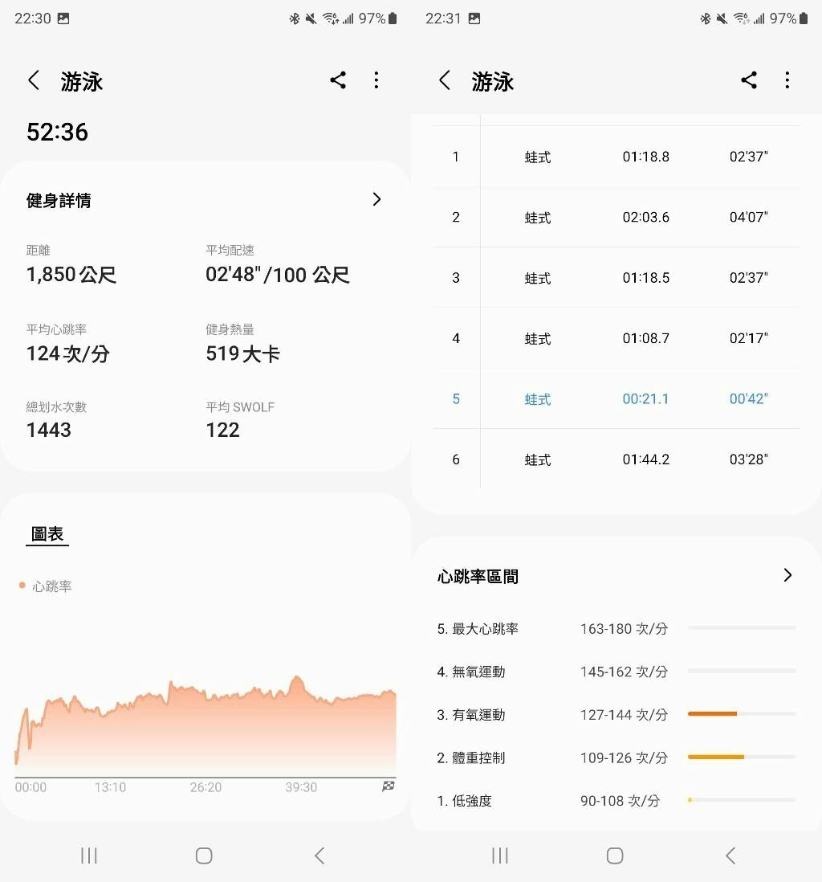Tap 體重控制 zone progress bar
The image size is (822, 882).
pos(742,757)
